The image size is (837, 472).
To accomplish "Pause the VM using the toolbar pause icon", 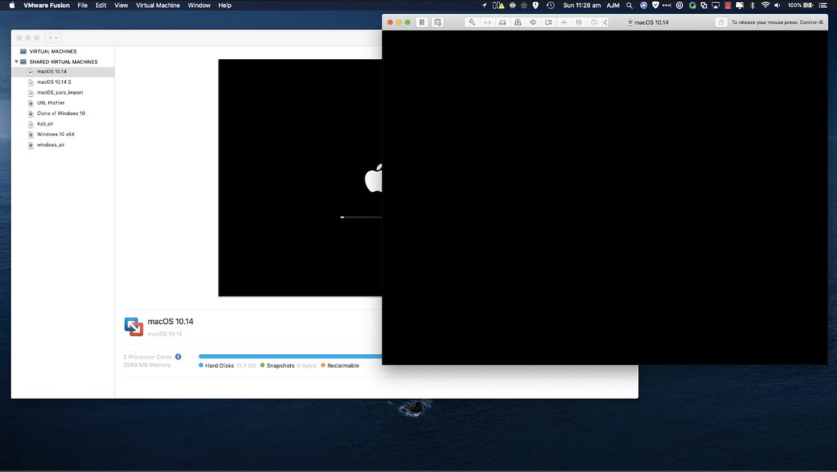I will pyautogui.click(x=422, y=22).
